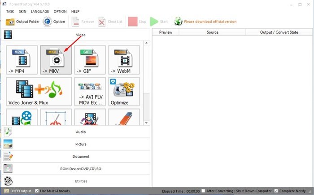Open the TASK menu
Screen dimensions: 314x195
(x=10, y=11)
